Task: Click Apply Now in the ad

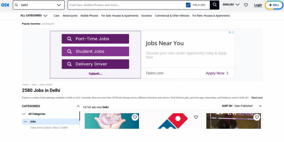Action: 217,73
